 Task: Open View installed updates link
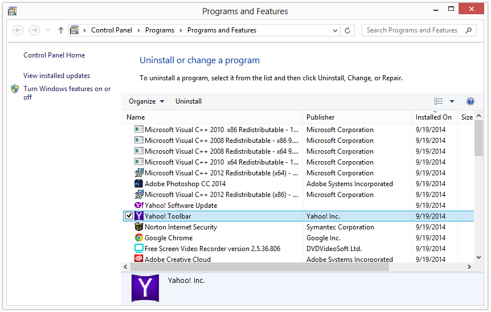coord(57,76)
